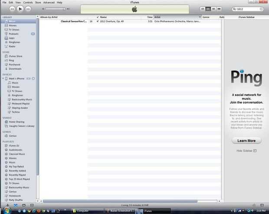Viewport: 269px width, 214px height.
Task: Eject Mark's iPhone
Action: (x=33, y=78)
